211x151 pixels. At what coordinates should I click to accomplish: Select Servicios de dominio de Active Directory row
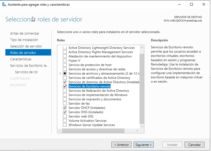tap(104, 82)
